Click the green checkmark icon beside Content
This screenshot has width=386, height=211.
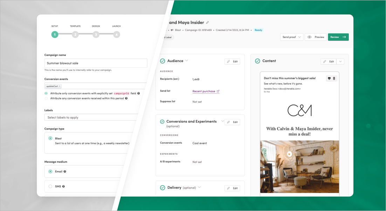[257, 61]
